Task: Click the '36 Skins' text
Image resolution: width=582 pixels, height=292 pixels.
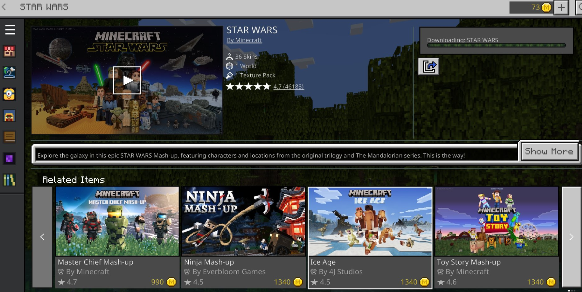Action: coord(246,57)
